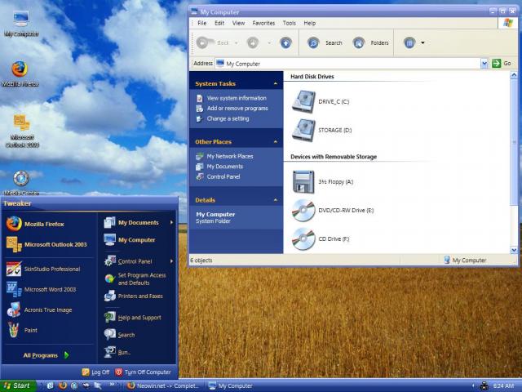The width and height of the screenshot is (522, 392).
Task: Open the Favorites menu
Action: [x=263, y=23]
